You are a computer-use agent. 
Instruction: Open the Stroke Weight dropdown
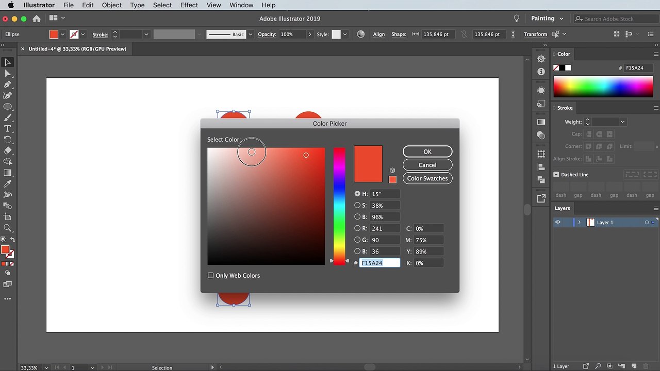[622, 122]
